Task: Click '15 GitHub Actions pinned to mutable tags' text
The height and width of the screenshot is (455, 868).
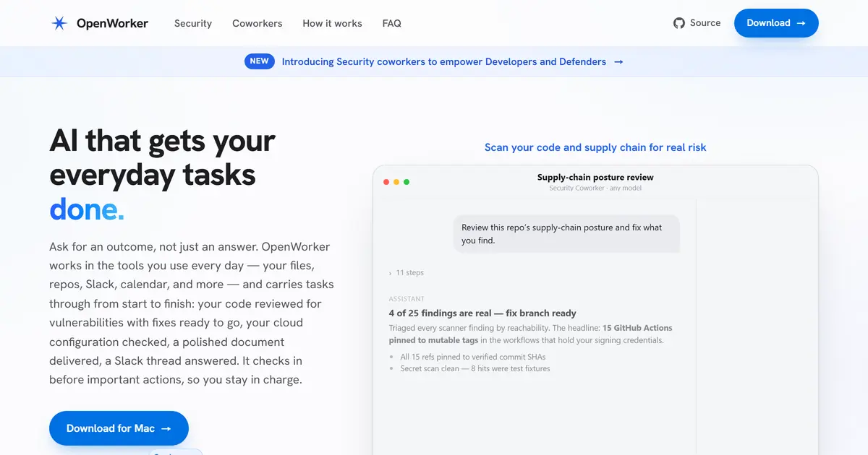Action: 530,334
